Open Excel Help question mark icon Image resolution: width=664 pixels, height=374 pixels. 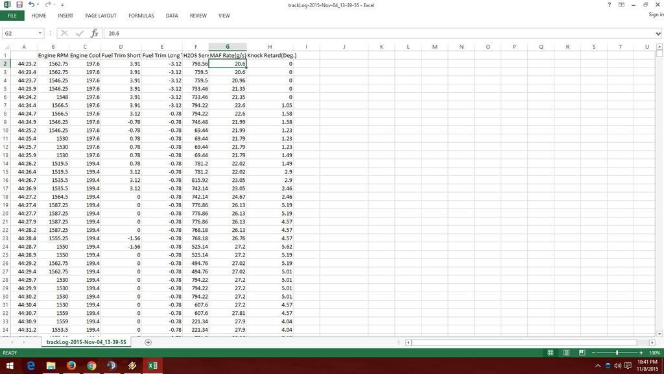pyautogui.click(x=609, y=5)
